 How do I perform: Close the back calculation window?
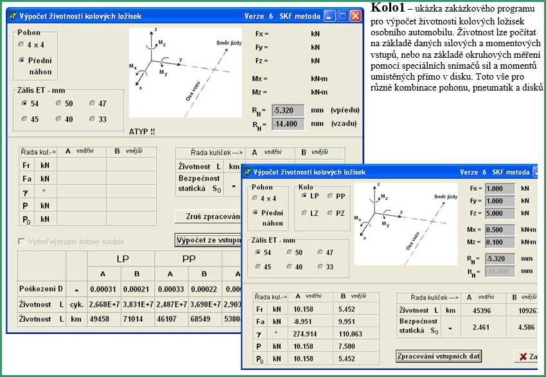355,16
